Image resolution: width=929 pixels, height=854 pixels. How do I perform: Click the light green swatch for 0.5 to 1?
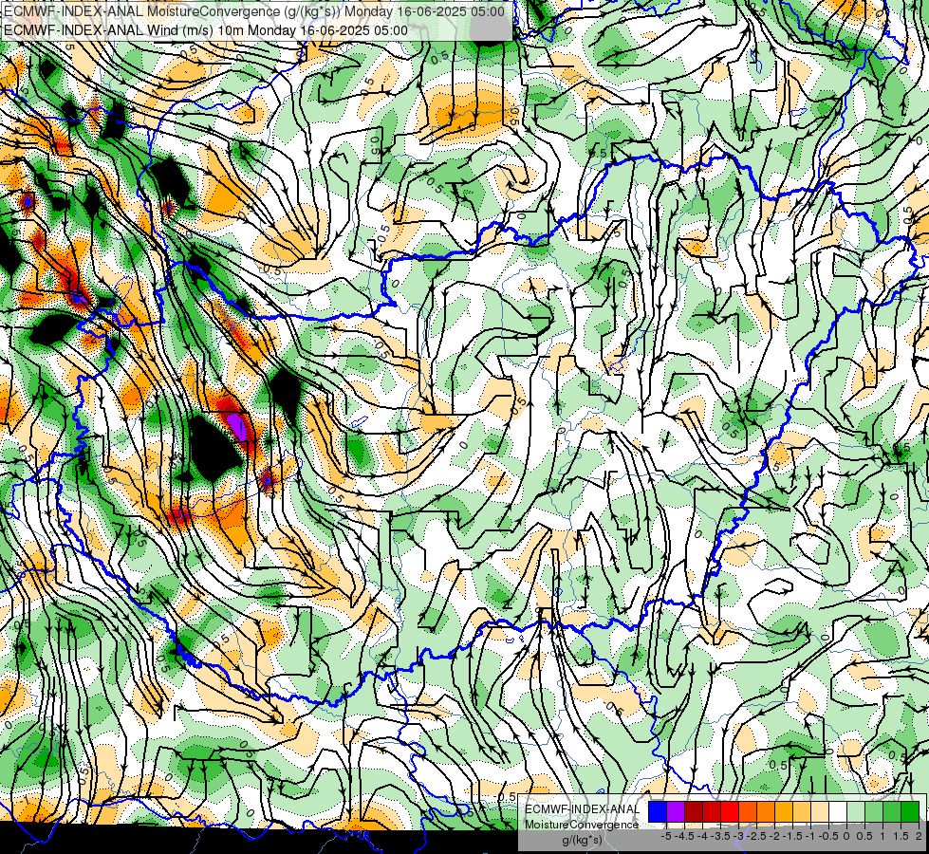coord(874,811)
